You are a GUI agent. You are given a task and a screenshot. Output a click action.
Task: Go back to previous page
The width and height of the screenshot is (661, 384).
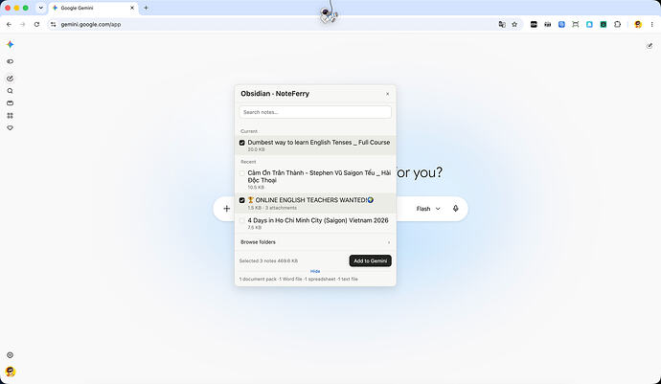[9, 25]
